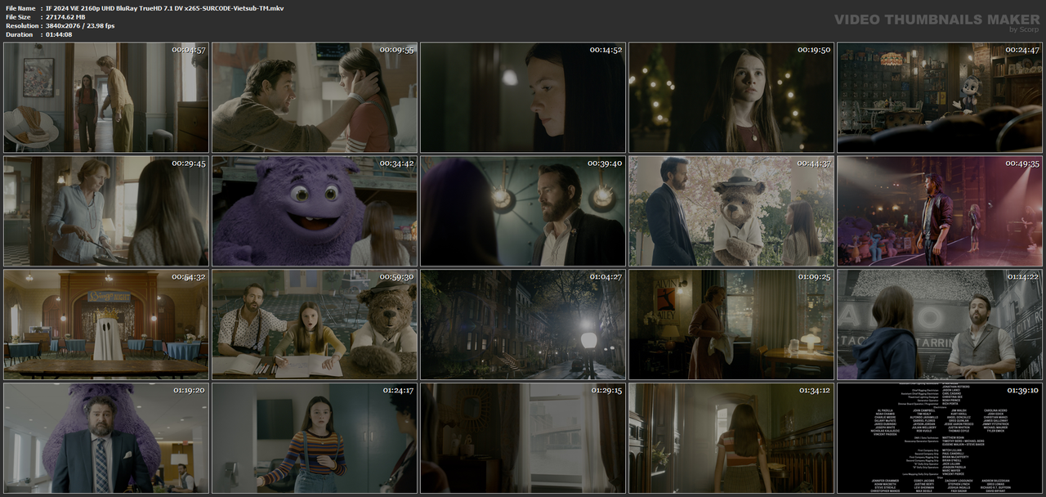Image resolution: width=1046 pixels, height=497 pixels.
Task: Select the stage scene thumbnail at 00:49:35
Action: click(x=940, y=212)
